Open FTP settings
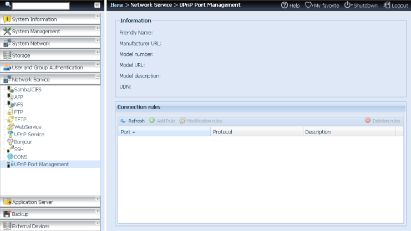Viewport: 411px width, 231px height. [x=19, y=112]
